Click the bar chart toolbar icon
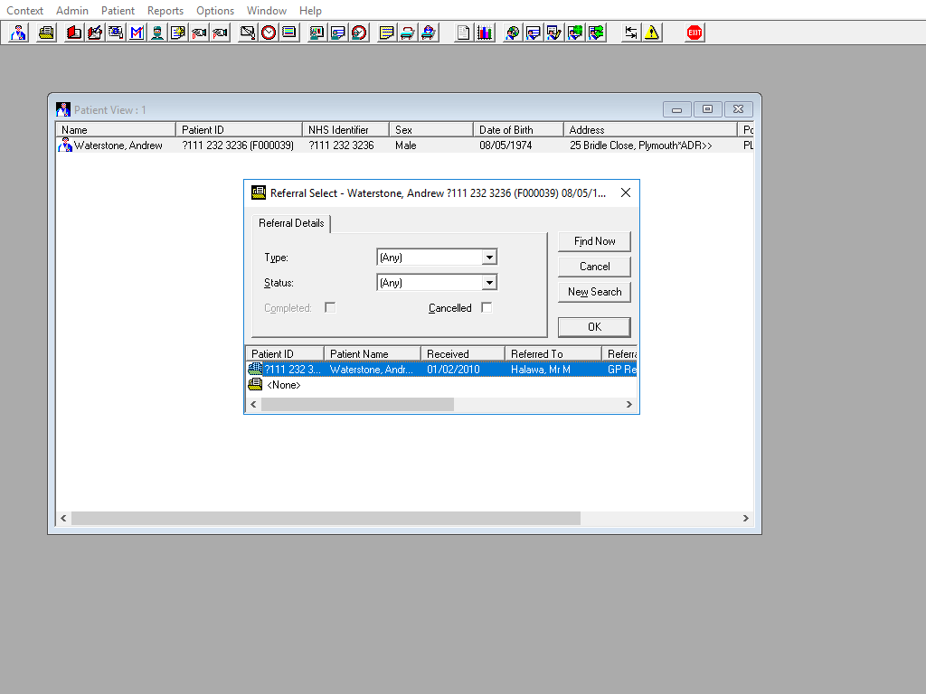The image size is (926, 694). [x=485, y=33]
